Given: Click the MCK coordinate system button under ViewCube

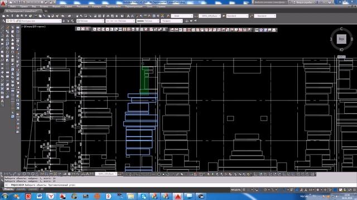Looking at the screenshot, I should 341,57.
